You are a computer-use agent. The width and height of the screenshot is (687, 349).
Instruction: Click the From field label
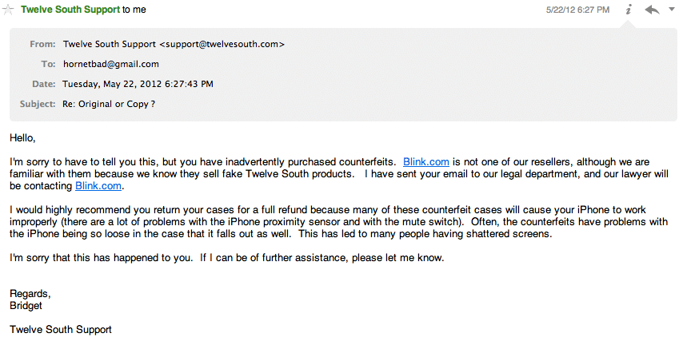click(42, 44)
